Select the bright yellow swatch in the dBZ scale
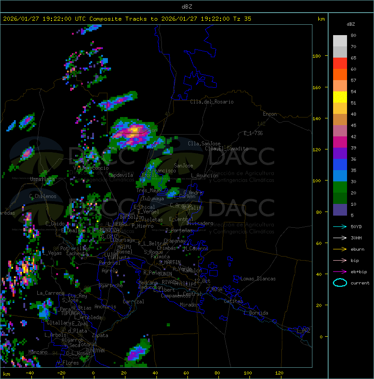 tap(340, 97)
